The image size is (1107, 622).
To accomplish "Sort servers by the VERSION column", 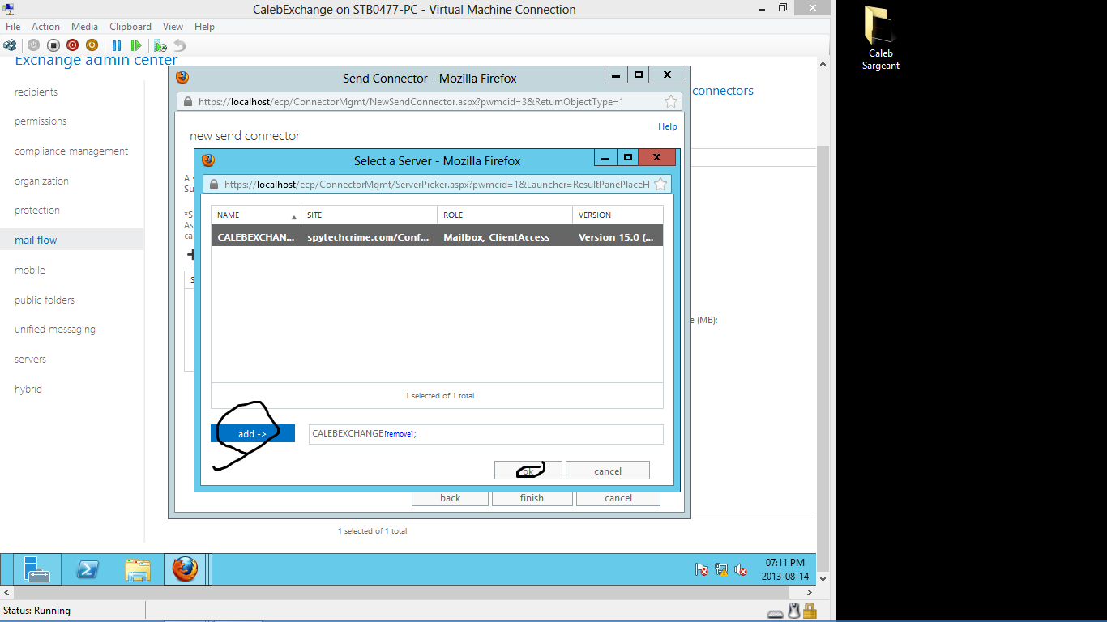I will click(618, 215).
